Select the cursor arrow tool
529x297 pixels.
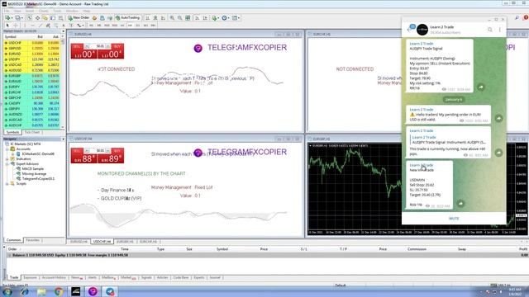[x=7, y=26]
